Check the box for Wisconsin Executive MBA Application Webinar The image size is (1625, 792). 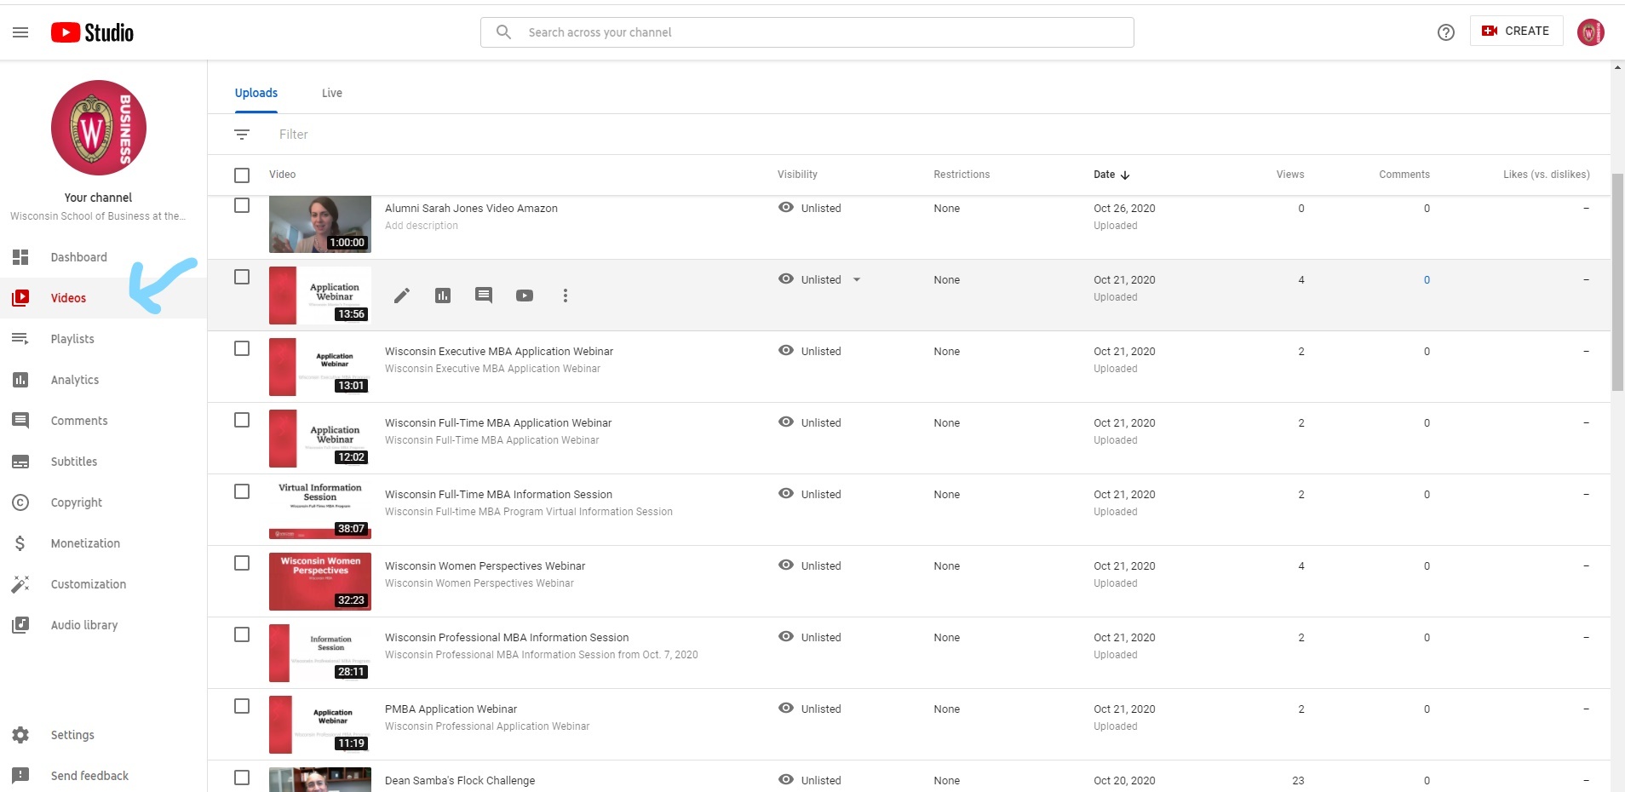[x=242, y=349]
